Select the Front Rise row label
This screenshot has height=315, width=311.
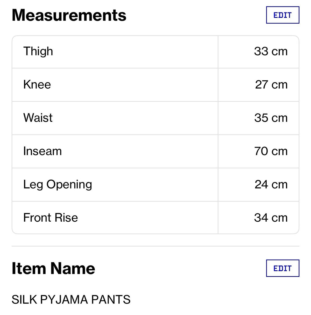click(51, 218)
